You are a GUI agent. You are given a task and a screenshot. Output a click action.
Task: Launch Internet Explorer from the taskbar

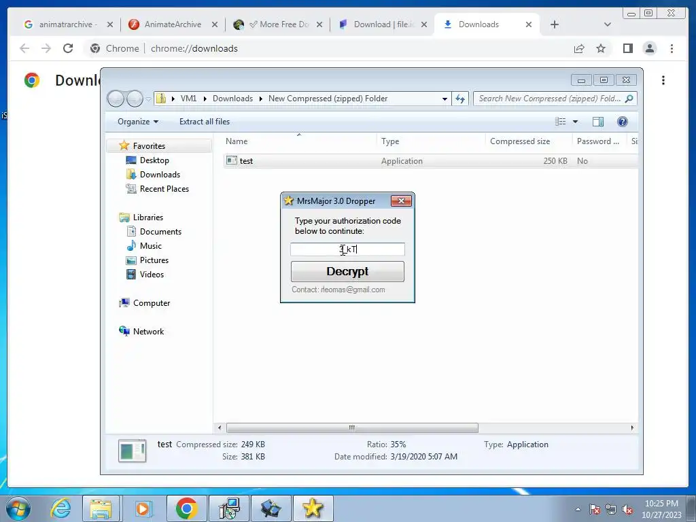60,508
